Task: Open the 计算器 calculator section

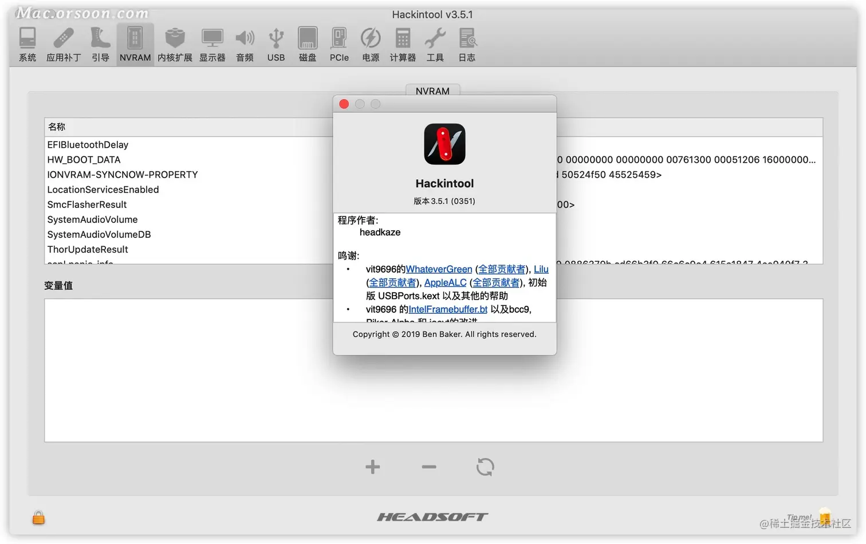Action: [x=403, y=44]
